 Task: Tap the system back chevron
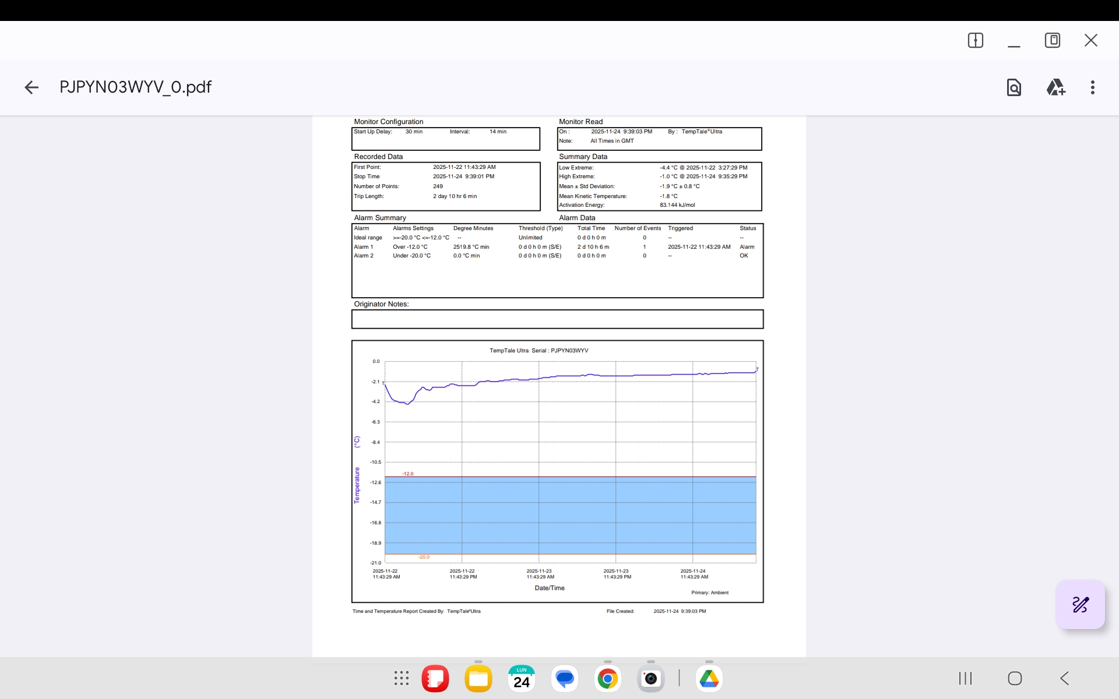click(1064, 678)
